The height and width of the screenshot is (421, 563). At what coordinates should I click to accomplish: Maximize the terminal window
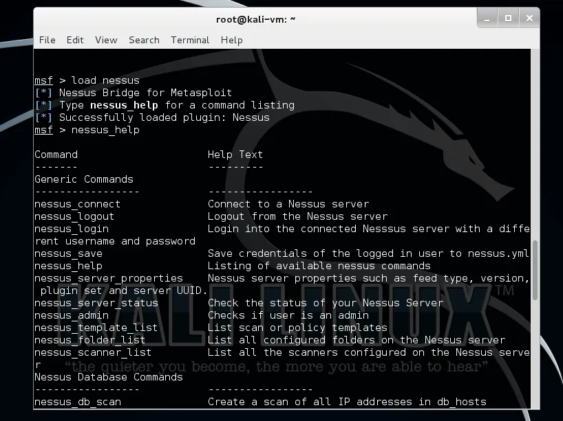pyautogui.click(x=508, y=19)
